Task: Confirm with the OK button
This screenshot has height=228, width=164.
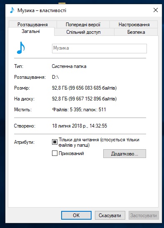Action: coord(76,215)
